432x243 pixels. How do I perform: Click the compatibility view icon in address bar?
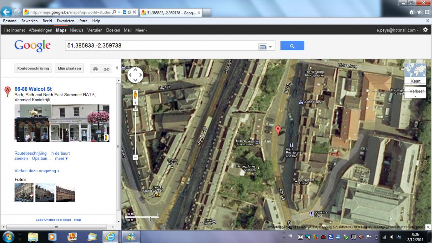pyautogui.click(x=124, y=12)
